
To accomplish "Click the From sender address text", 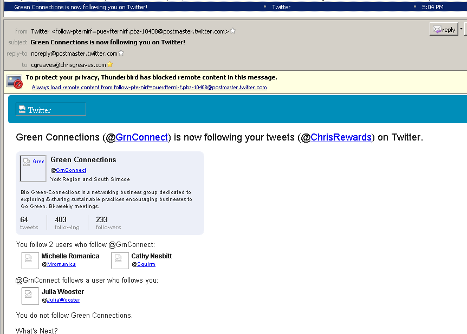I will click(x=130, y=31).
